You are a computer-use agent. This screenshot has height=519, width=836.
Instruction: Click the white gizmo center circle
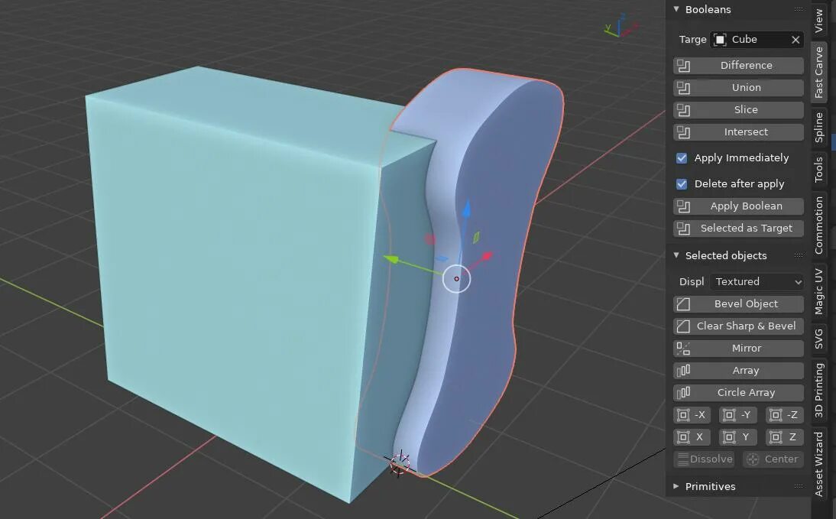pyautogui.click(x=456, y=278)
